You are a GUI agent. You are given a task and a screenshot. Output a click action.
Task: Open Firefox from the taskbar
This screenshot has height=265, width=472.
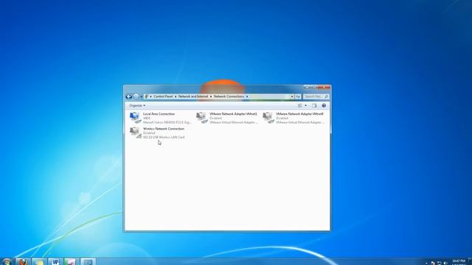coord(23,262)
